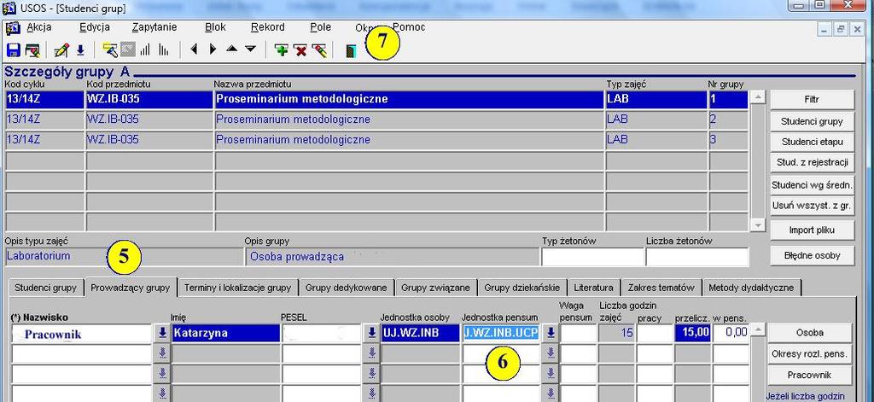Click the list of values toolbar arrow
The image size is (874, 402).
80,50
